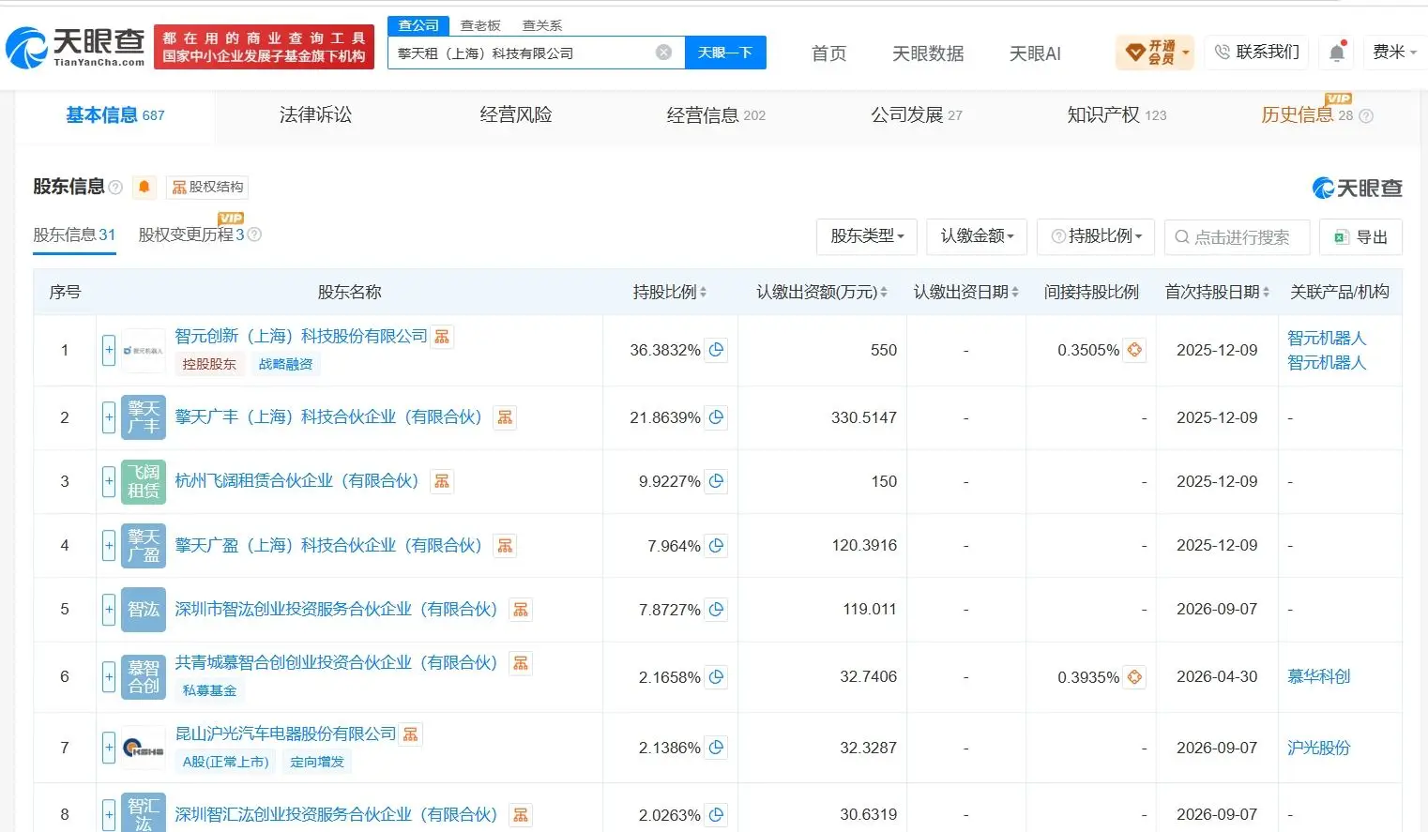This screenshot has height=832, width=1428.
Task: Click pie icon beside 21.8639% holding
Action: pyautogui.click(x=717, y=417)
